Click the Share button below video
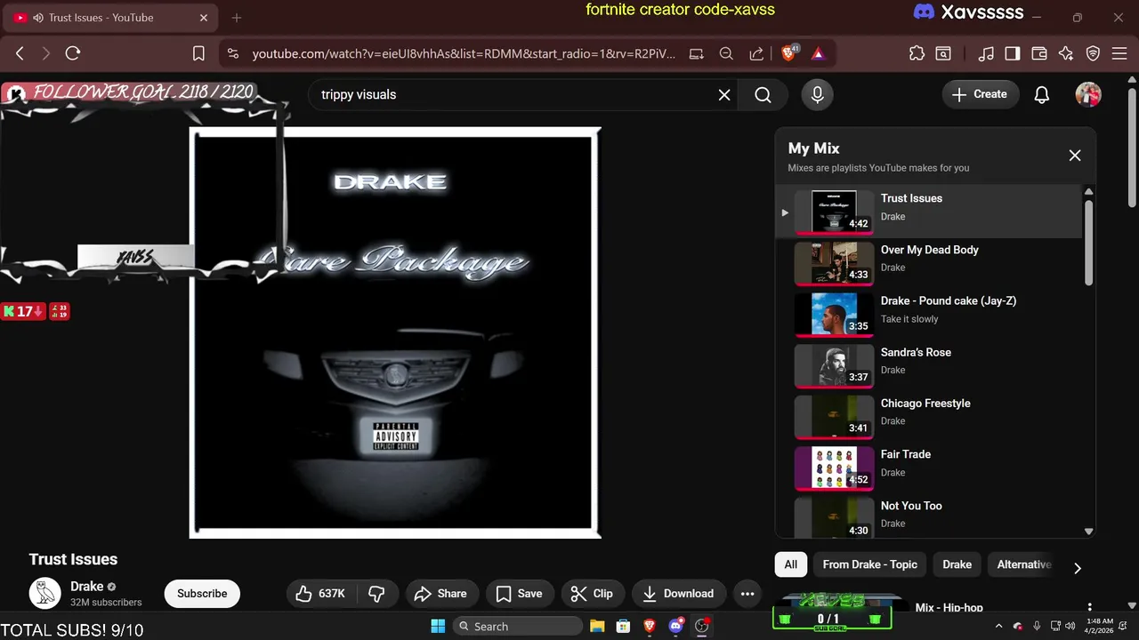1139x640 pixels. (x=440, y=594)
